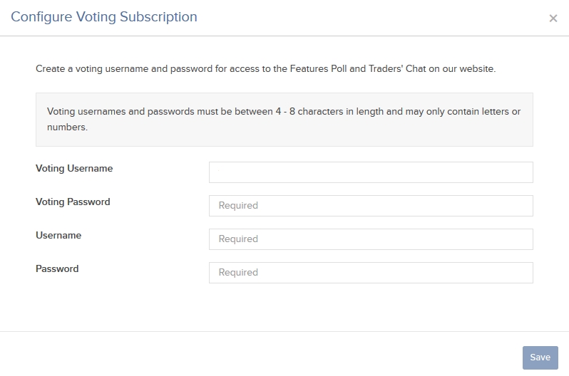Focus the Voting Password input field
Screen dimensions: 569x376
click(x=370, y=206)
